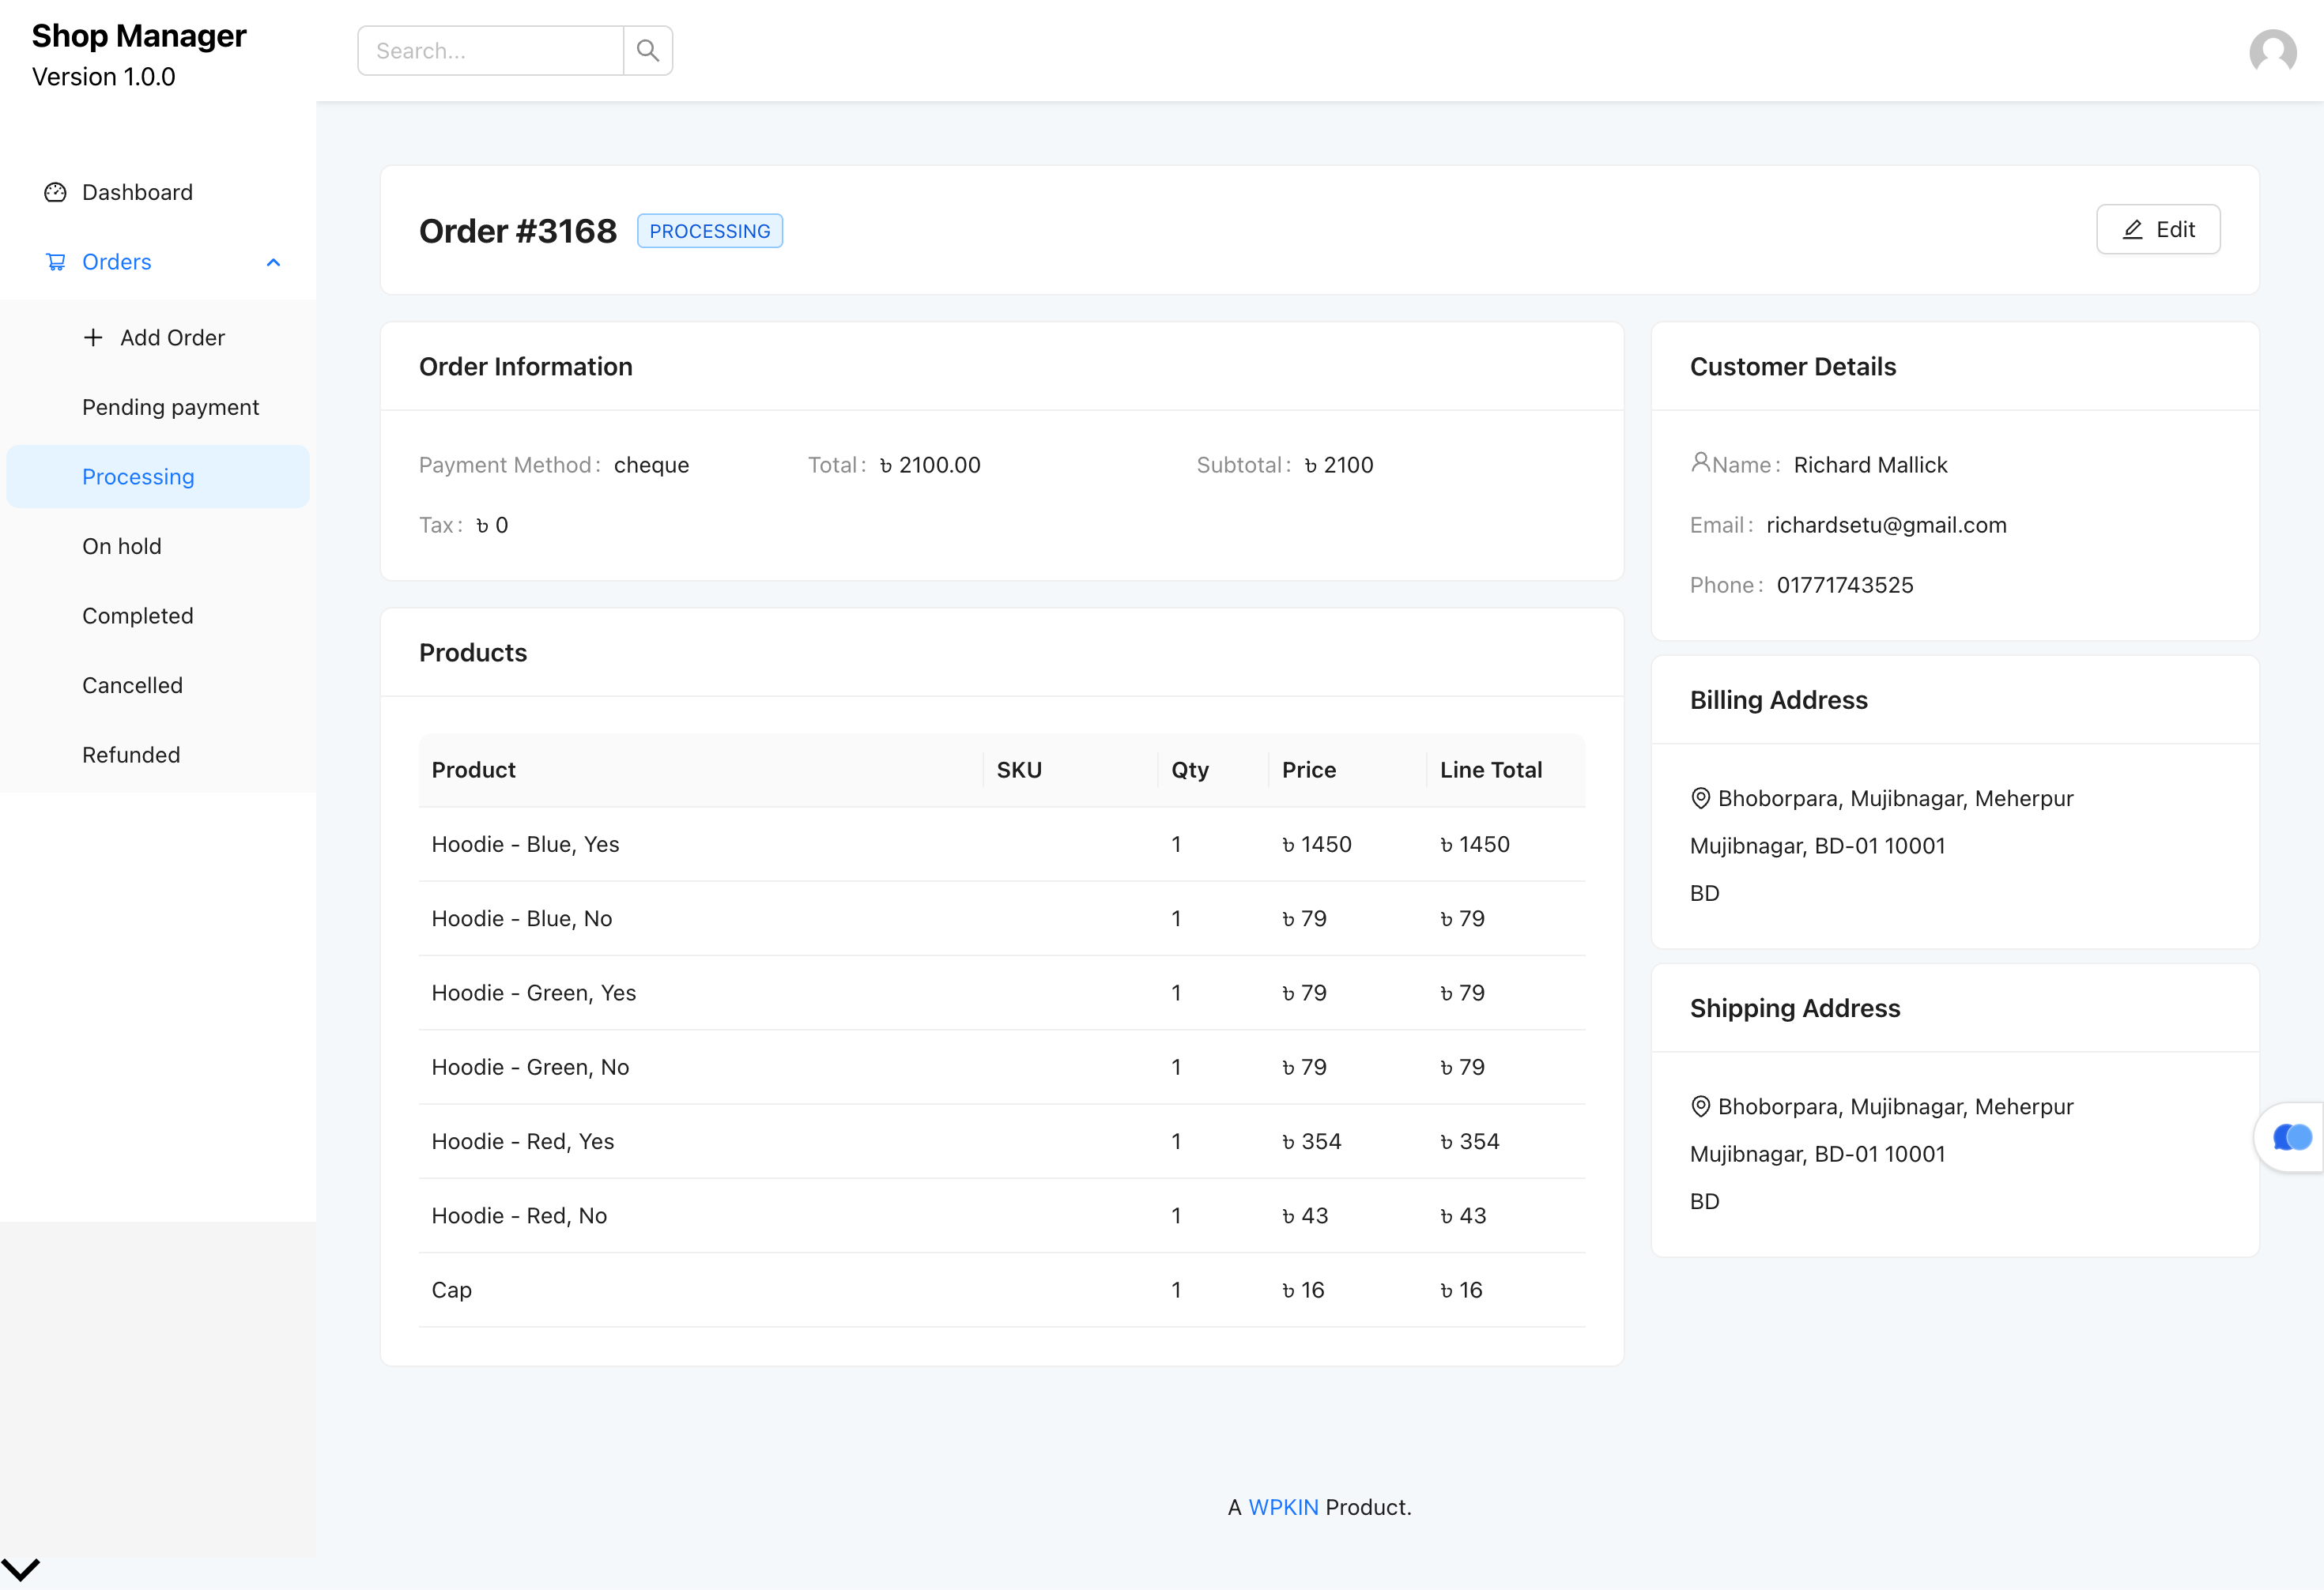The image size is (2324, 1590).
Task: Click the plus icon beside Add Order
Action: pyautogui.click(x=93, y=338)
